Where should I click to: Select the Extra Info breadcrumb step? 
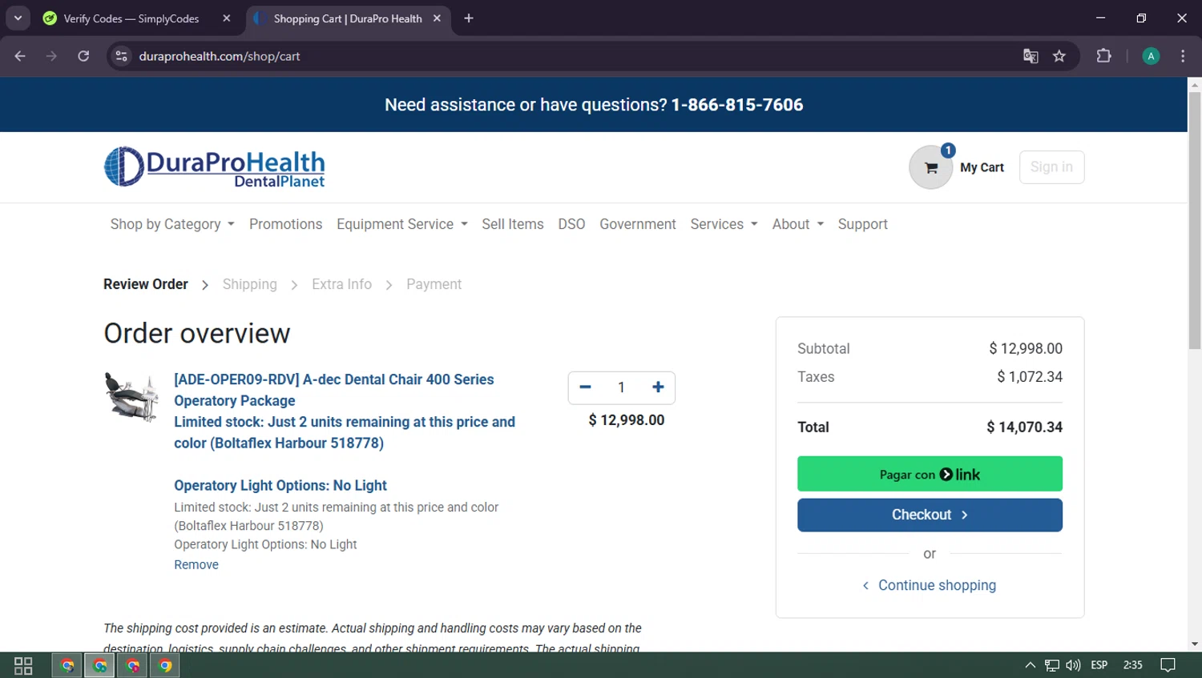click(341, 284)
